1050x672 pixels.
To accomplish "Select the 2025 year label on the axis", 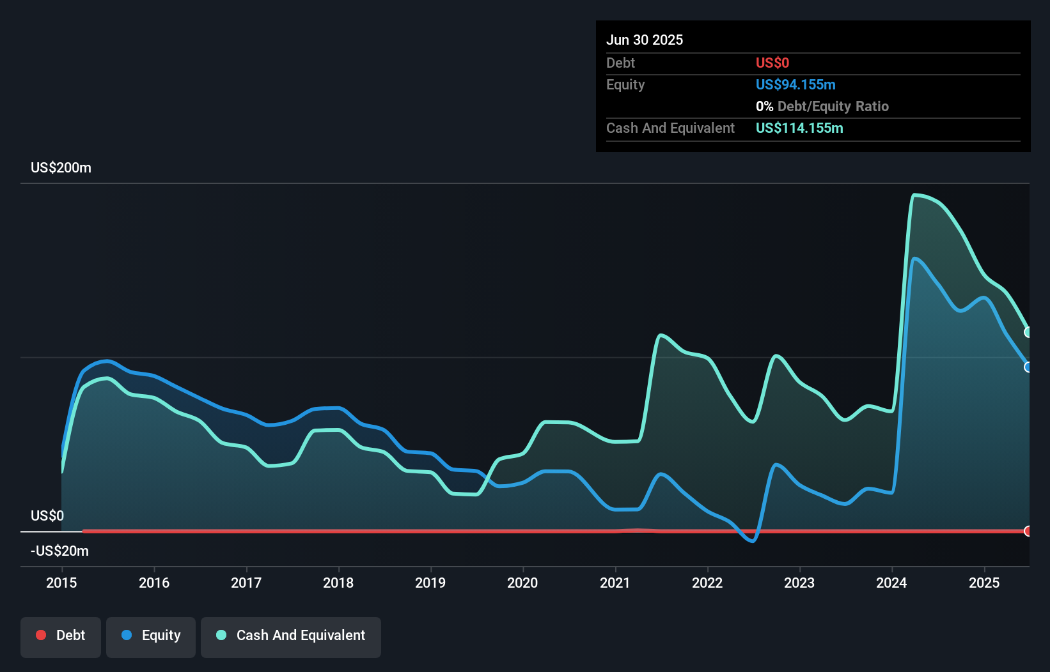I will [x=985, y=583].
